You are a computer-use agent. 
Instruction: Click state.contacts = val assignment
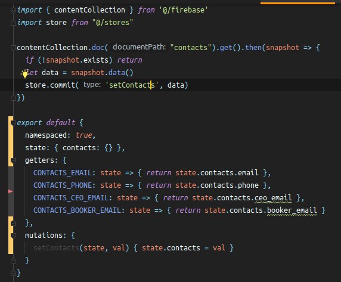pyautogui.click(x=184, y=248)
